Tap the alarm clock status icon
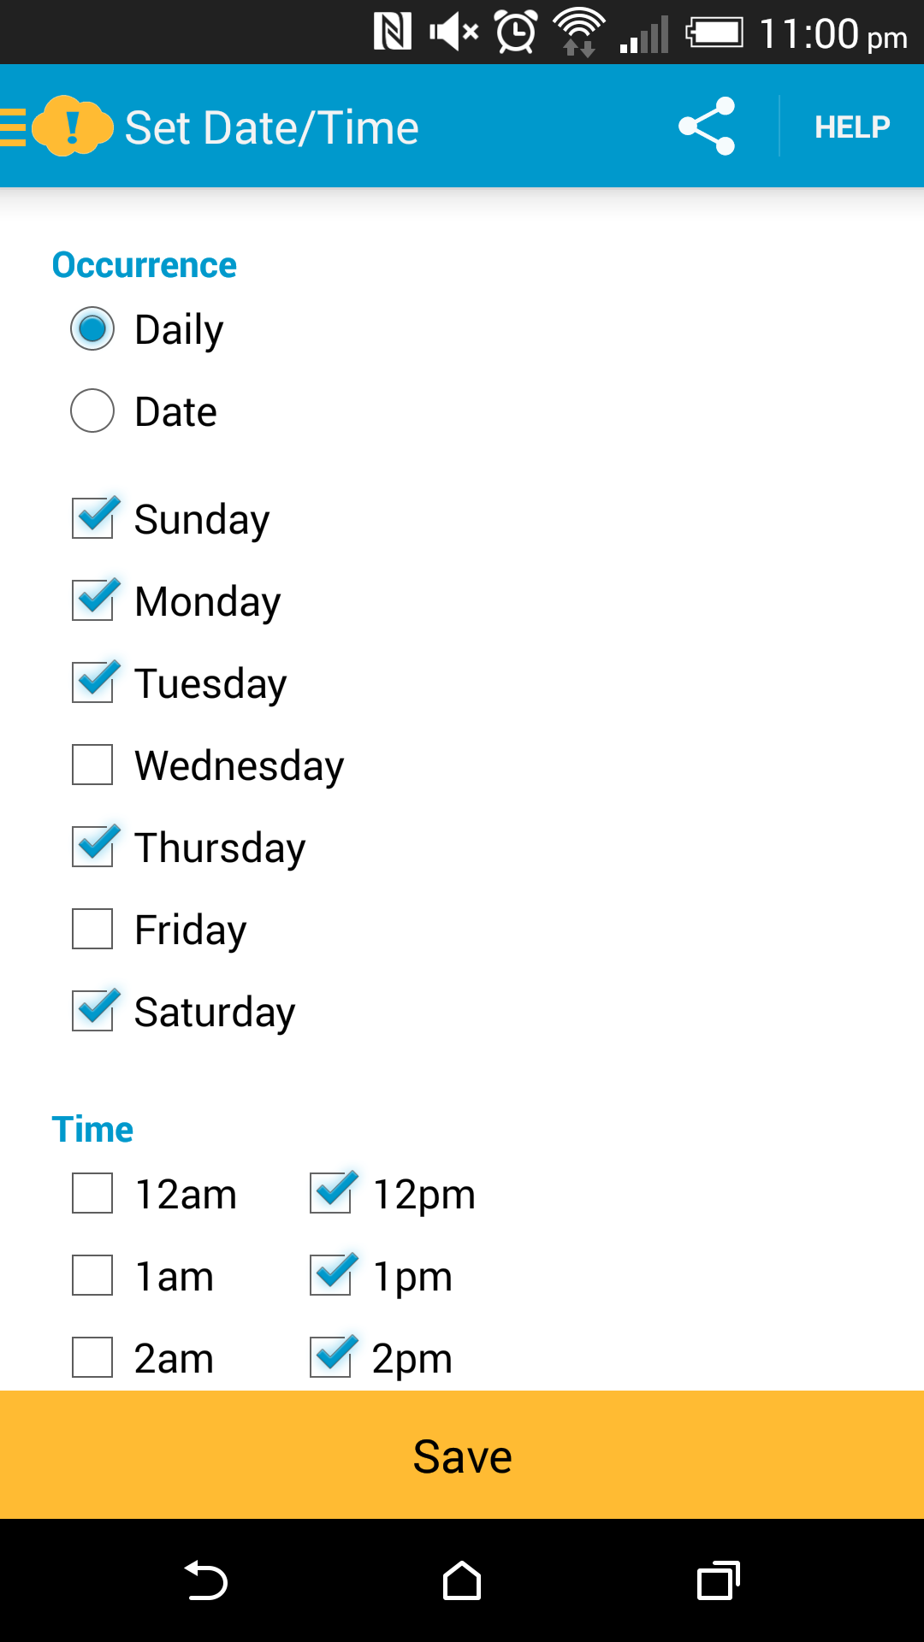 [517, 32]
